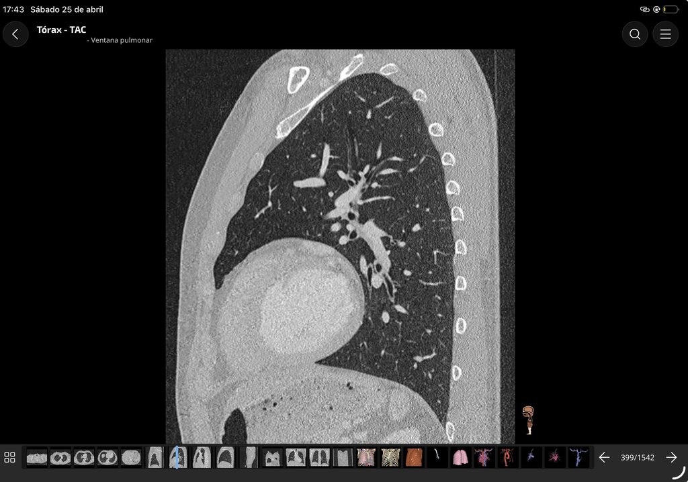Viewport: 688px width, 482px height.
Task: Advance to the next slice with right arrow
Action: [x=671, y=457]
